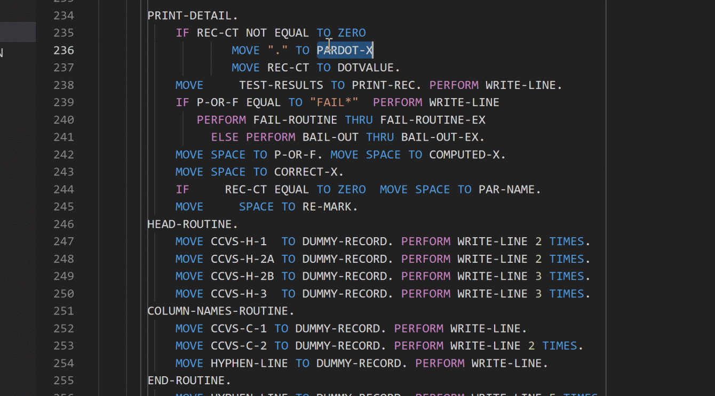Click THRU keyword on line 240

pyautogui.click(x=359, y=120)
